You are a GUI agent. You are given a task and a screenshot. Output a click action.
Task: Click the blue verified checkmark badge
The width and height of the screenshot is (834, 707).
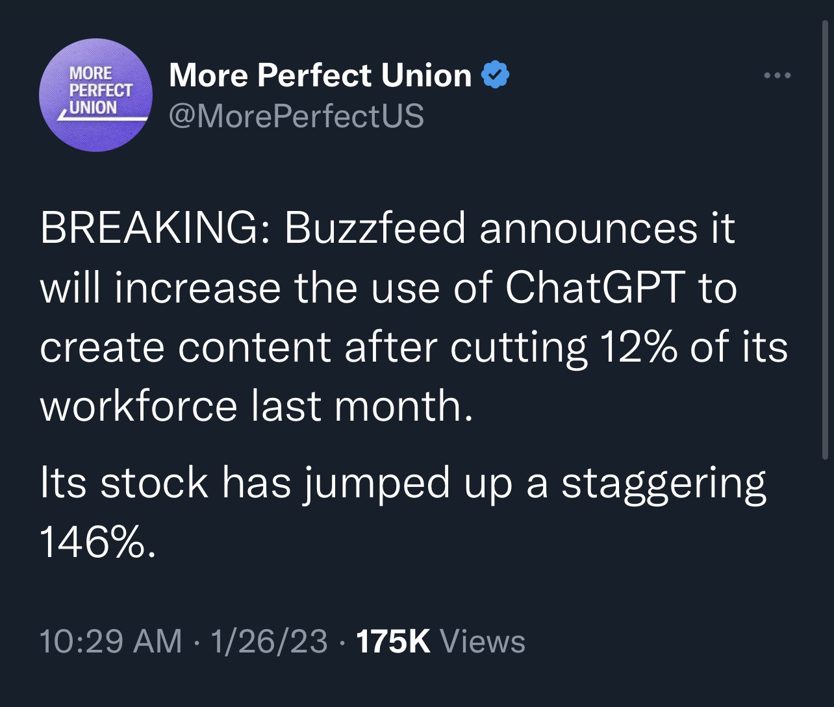pos(495,76)
